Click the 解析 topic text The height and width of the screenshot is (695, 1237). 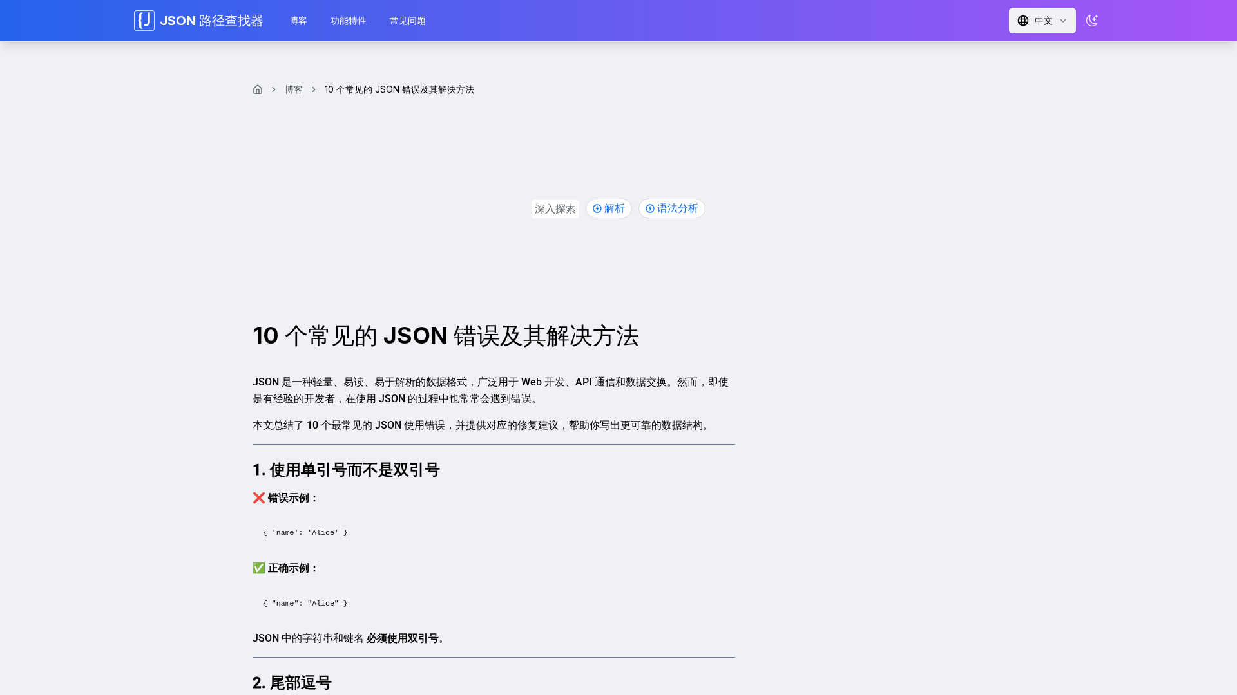(614, 208)
